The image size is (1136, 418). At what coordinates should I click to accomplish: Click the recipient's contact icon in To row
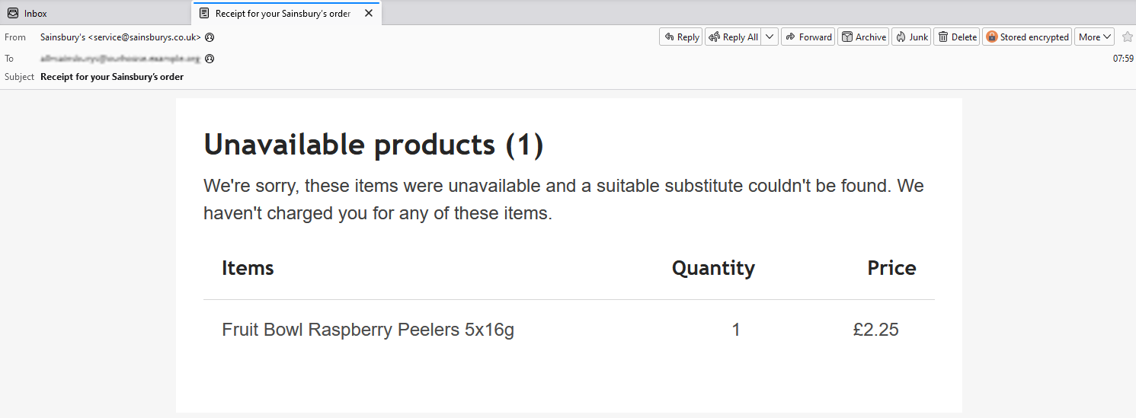point(210,58)
